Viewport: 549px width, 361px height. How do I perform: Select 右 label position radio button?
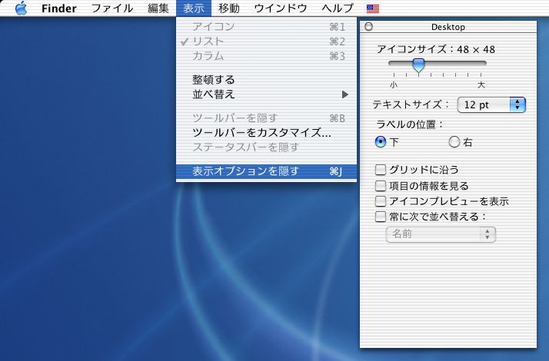pyautogui.click(x=454, y=141)
